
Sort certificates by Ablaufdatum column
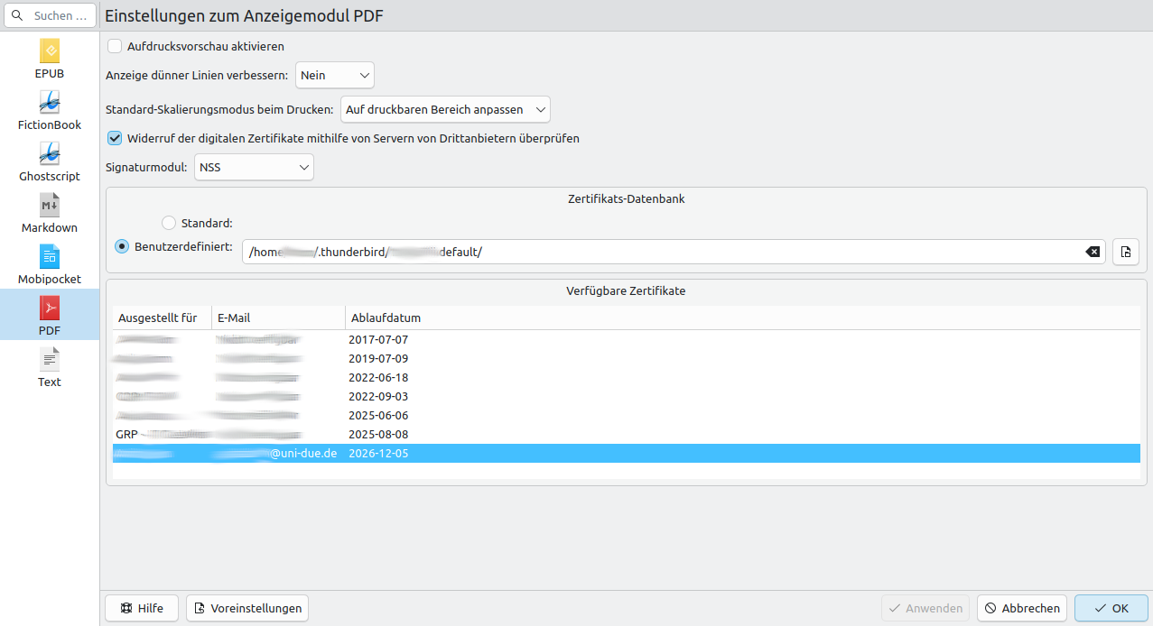pyautogui.click(x=386, y=318)
